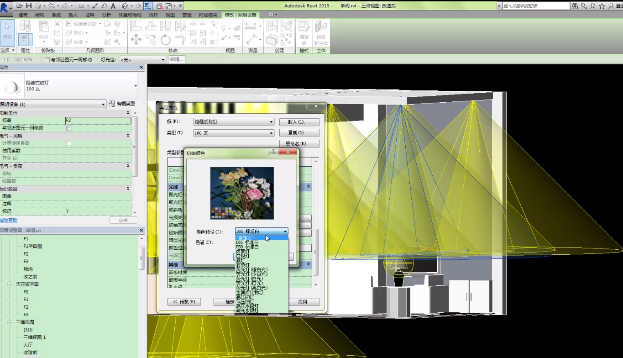Open the 视图 ribbon tab
This screenshot has height=358, width=623.
(x=170, y=15)
